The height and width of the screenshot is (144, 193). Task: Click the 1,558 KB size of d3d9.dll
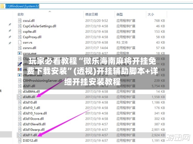pos(158,97)
